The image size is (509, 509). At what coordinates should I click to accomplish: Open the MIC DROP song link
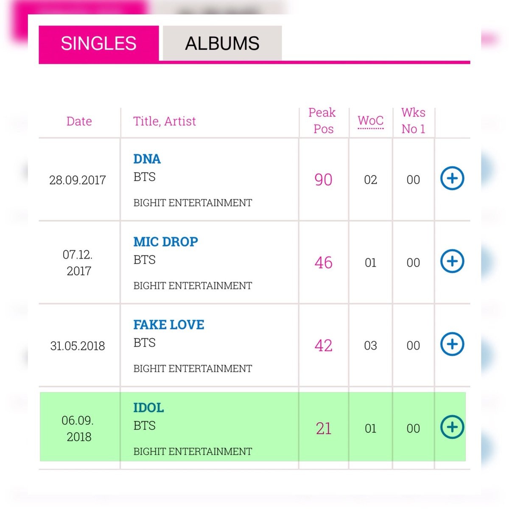165,242
